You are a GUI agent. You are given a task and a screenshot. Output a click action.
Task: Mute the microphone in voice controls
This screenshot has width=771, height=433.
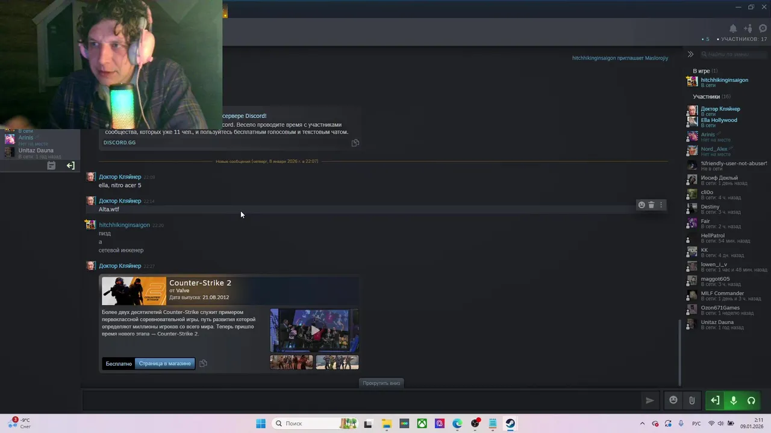click(733, 401)
